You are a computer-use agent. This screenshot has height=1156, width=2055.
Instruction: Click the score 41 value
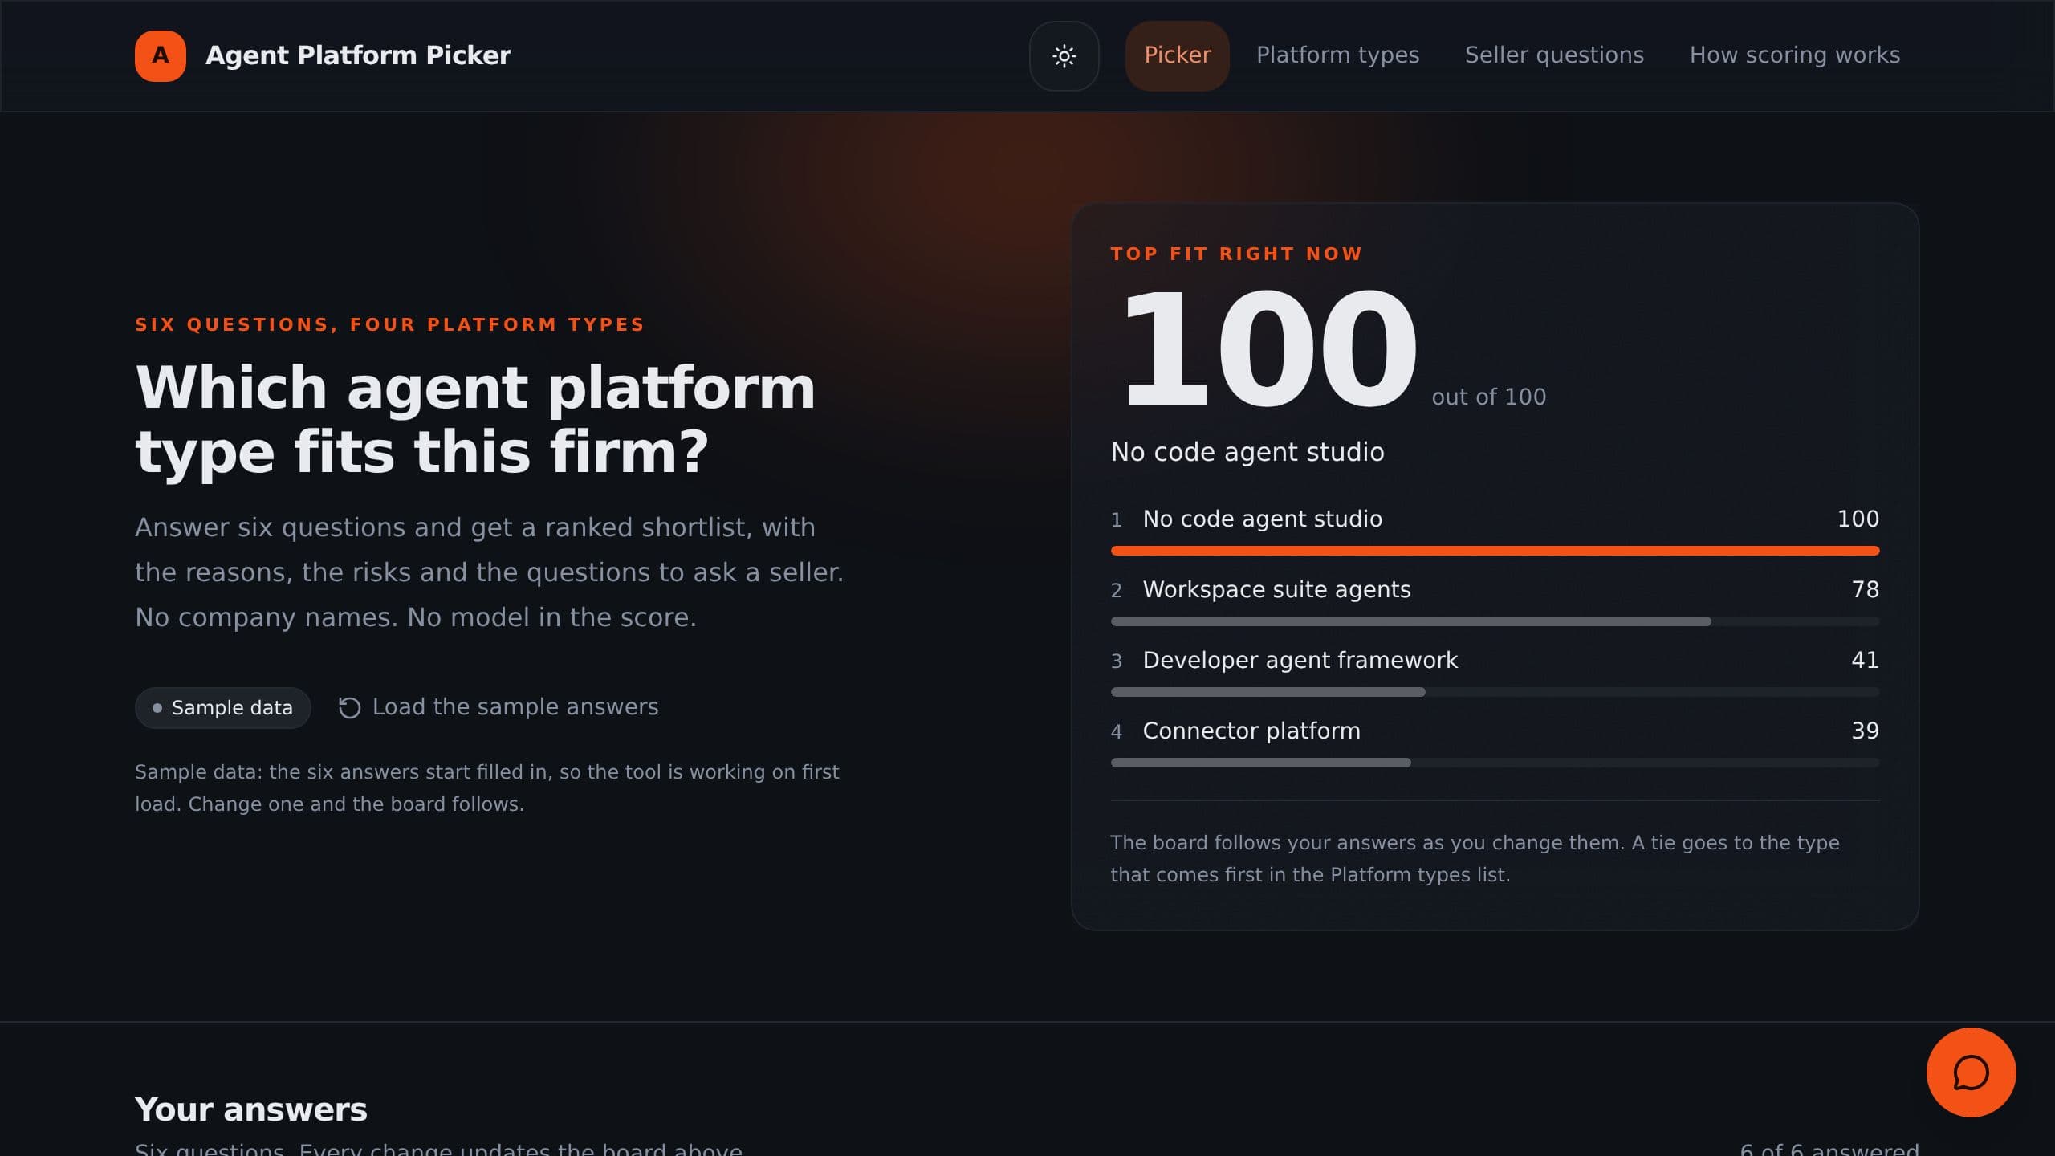(x=1865, y=661)
